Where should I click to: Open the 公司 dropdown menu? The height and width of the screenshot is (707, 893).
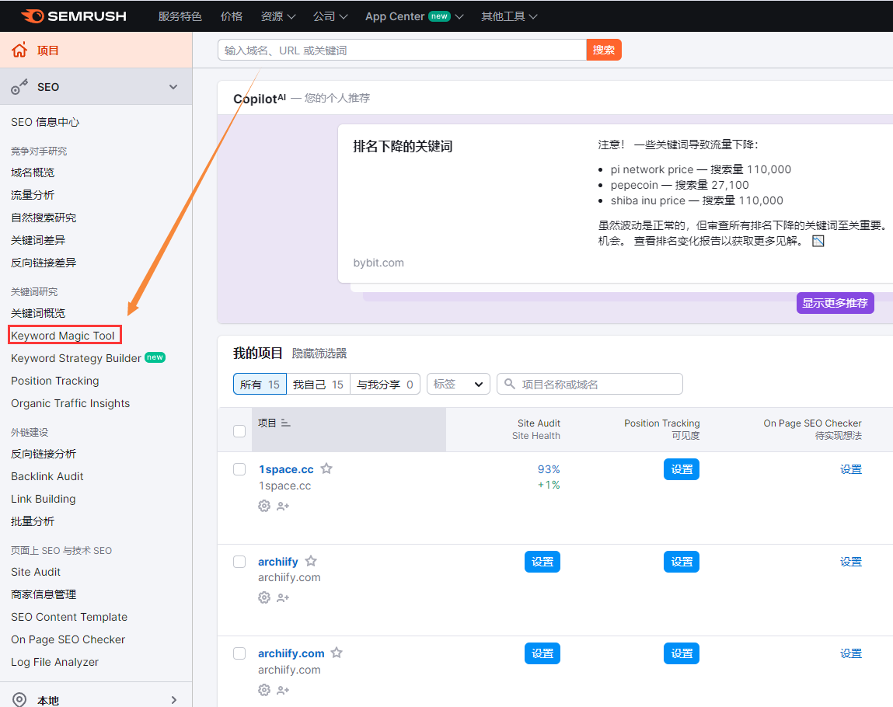tap(330, 16)
